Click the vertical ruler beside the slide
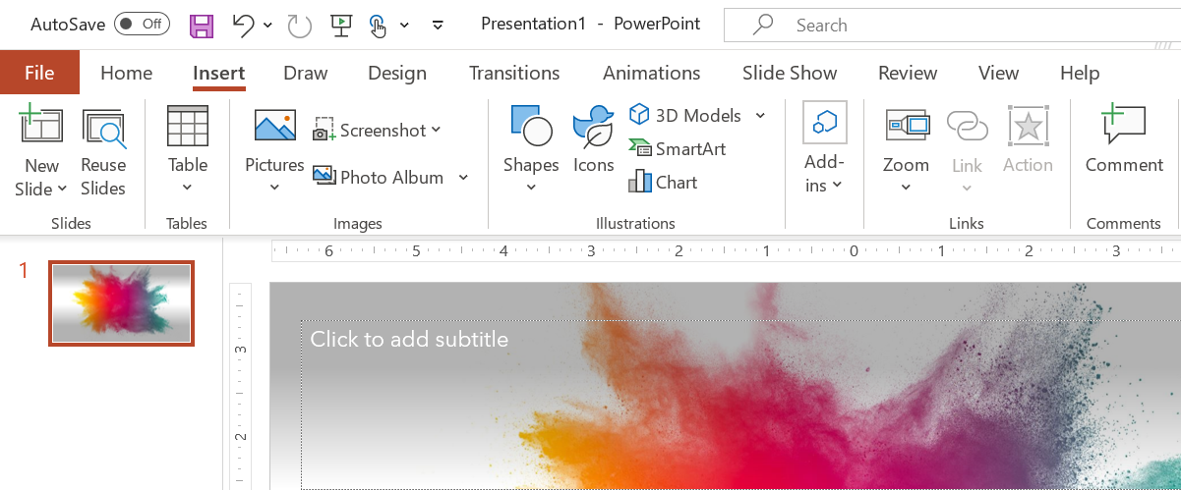 click(241, 387)
